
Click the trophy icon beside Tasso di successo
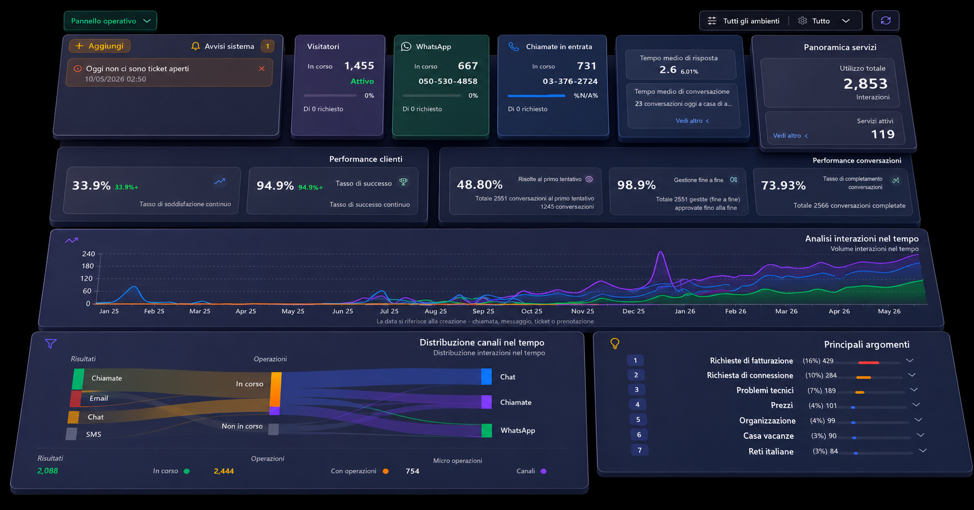403,182
